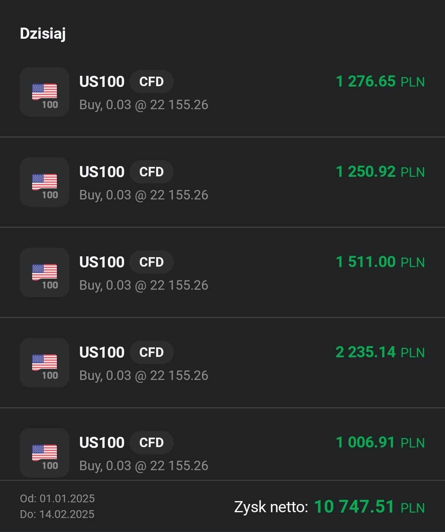The width and height of the screenshot is (445, 532).
Task: Click the CFD badge in the 1 511.00 PLN row
Action: click(x=151, y=262)
